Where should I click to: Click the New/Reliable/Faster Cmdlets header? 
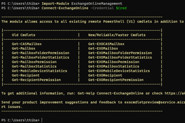[x=117, y=35]
